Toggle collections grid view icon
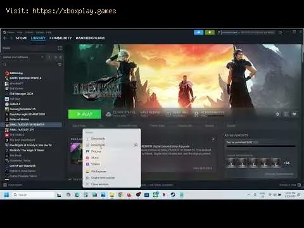304x228 pixels. [x=60, y=48]
